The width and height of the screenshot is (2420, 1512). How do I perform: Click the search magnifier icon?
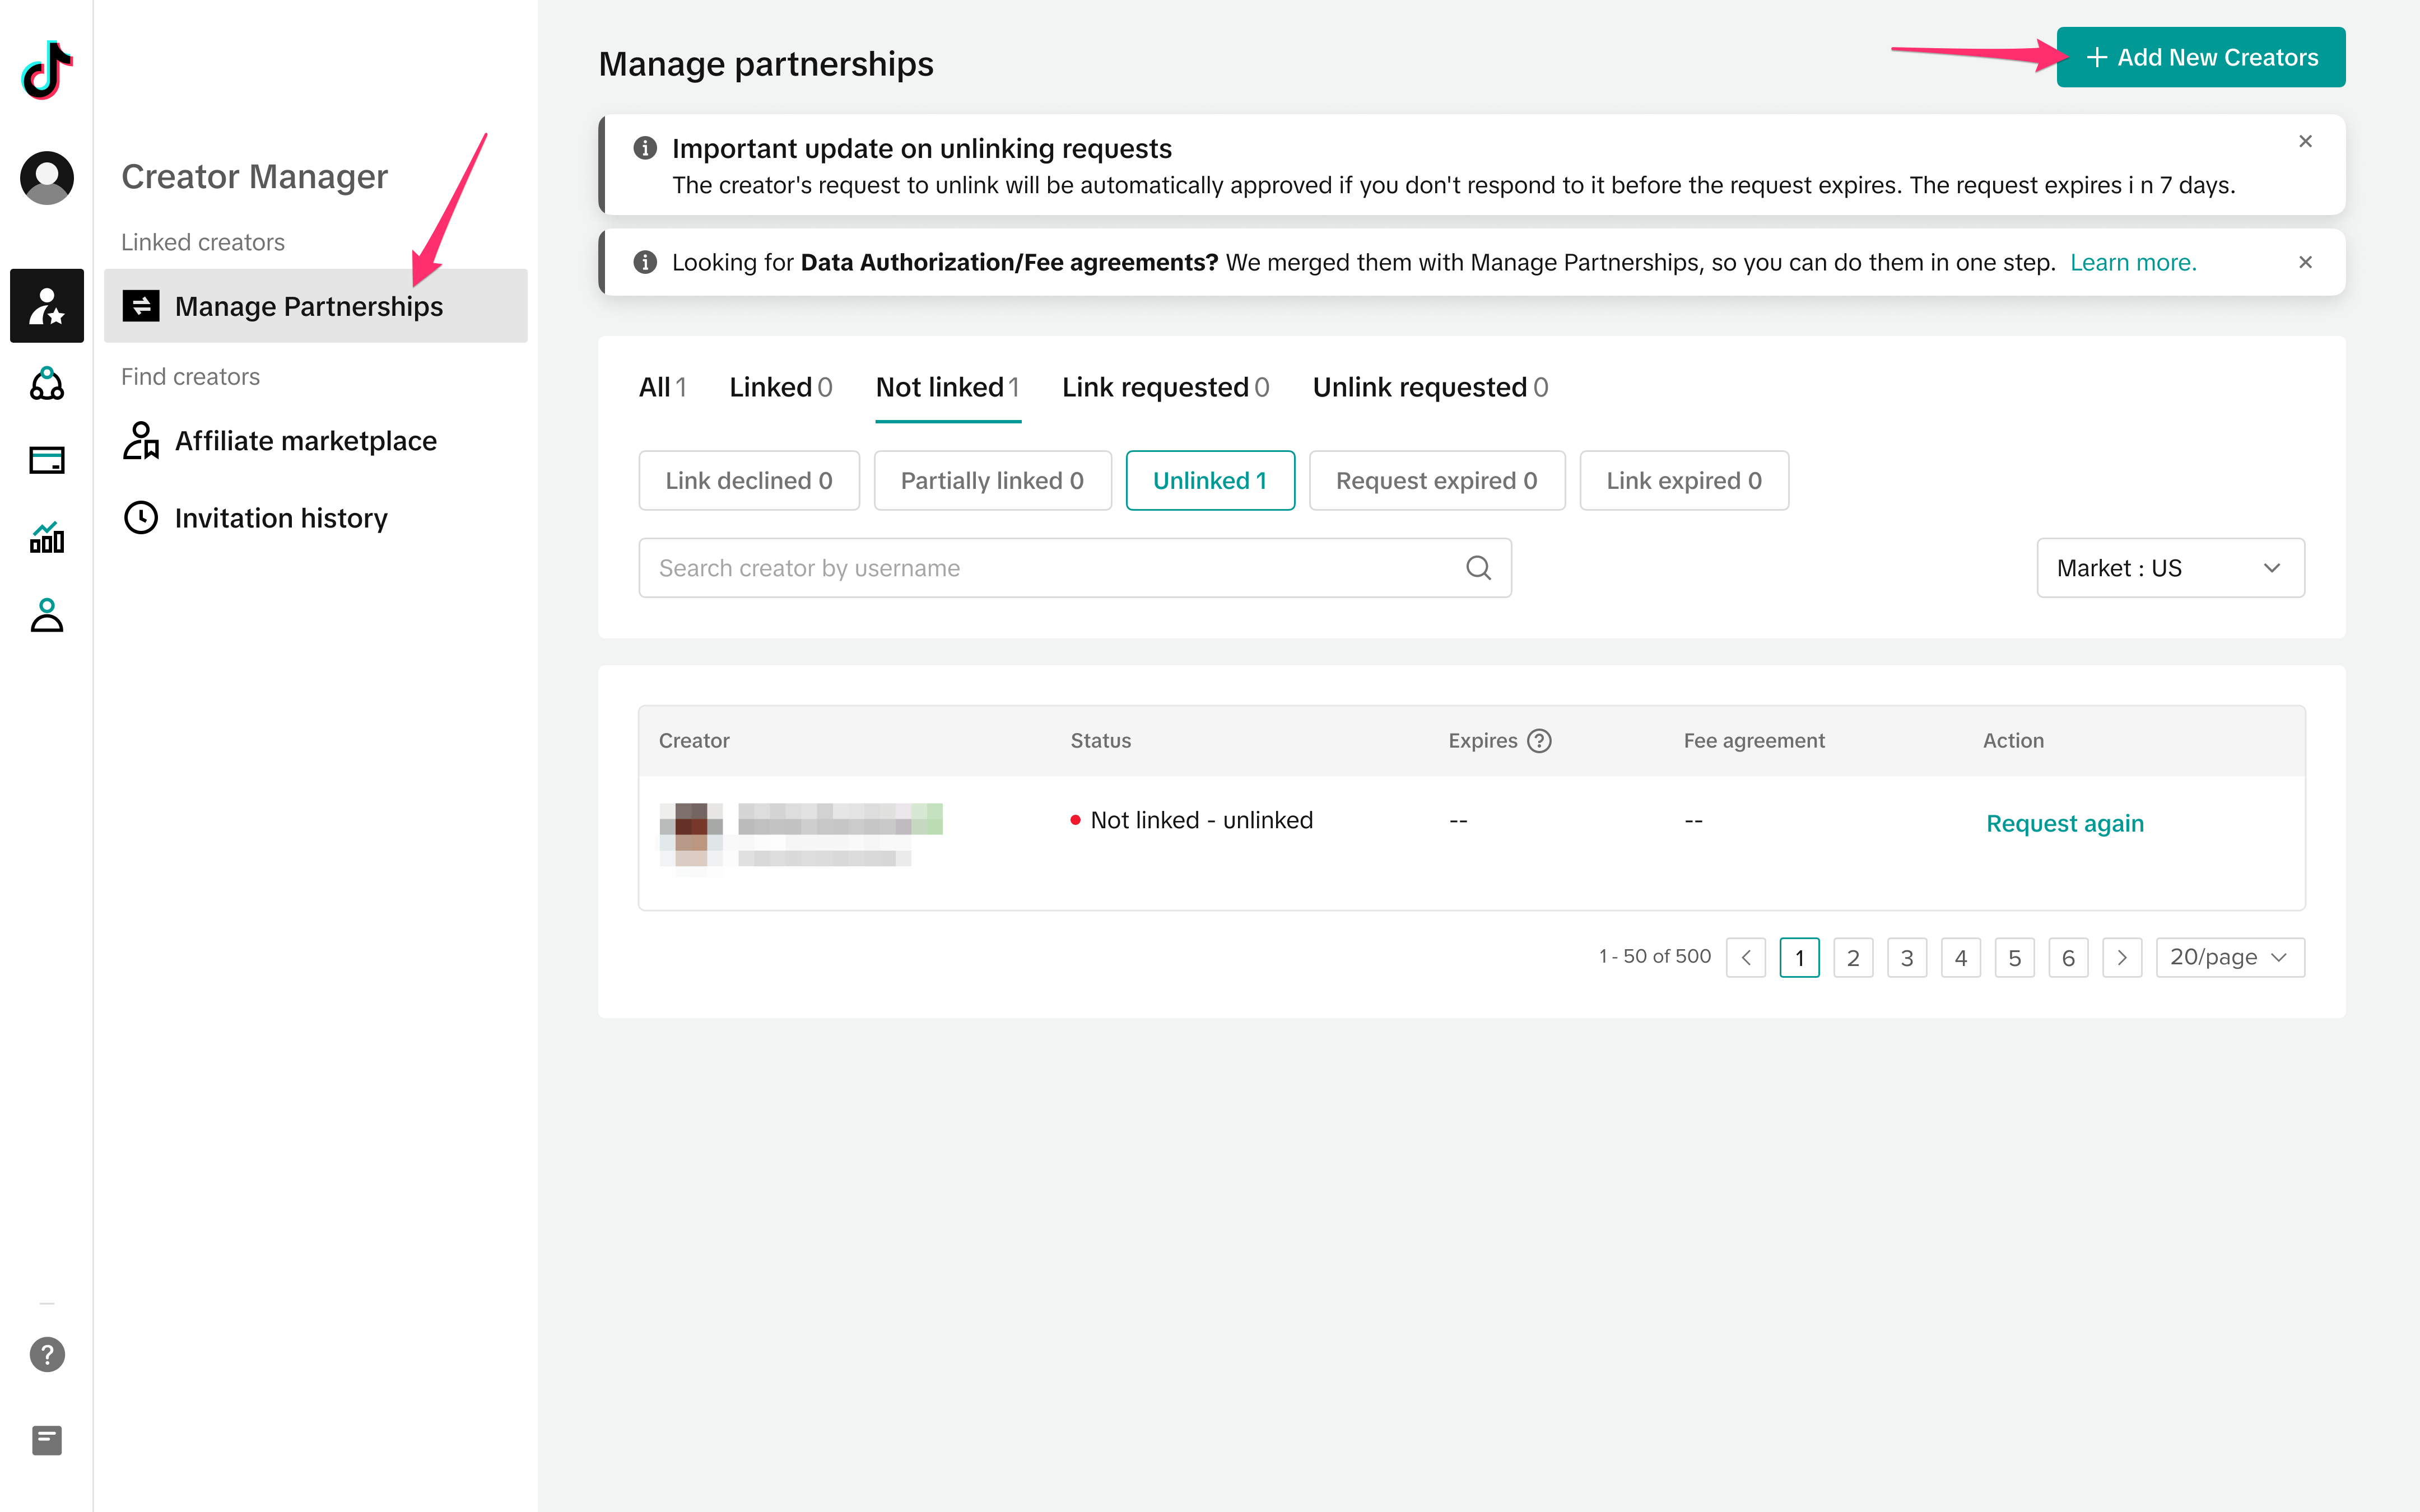(1478, 568)
